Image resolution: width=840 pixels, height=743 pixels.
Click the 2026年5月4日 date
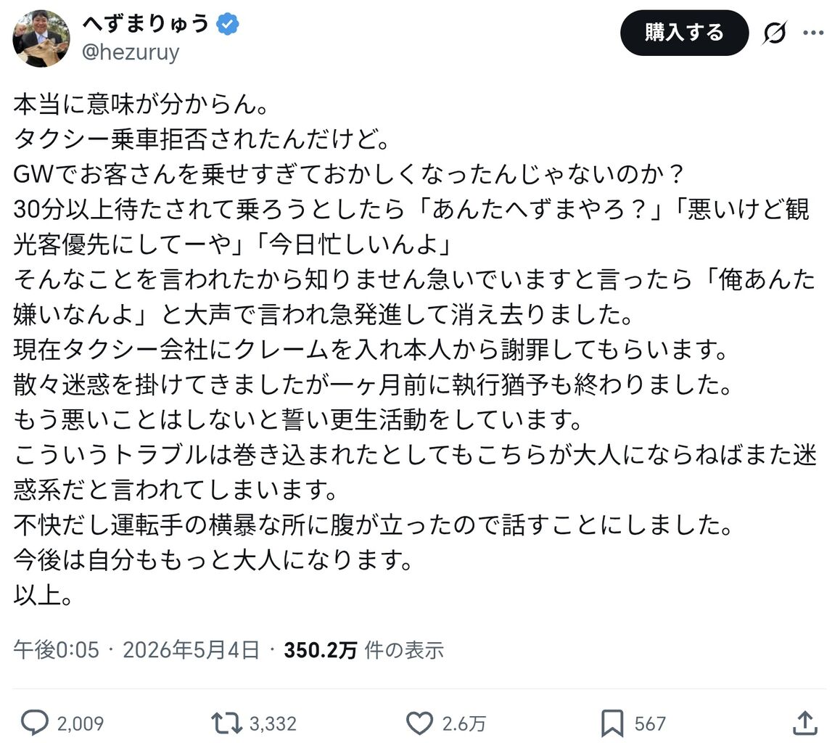coord(192,650)
